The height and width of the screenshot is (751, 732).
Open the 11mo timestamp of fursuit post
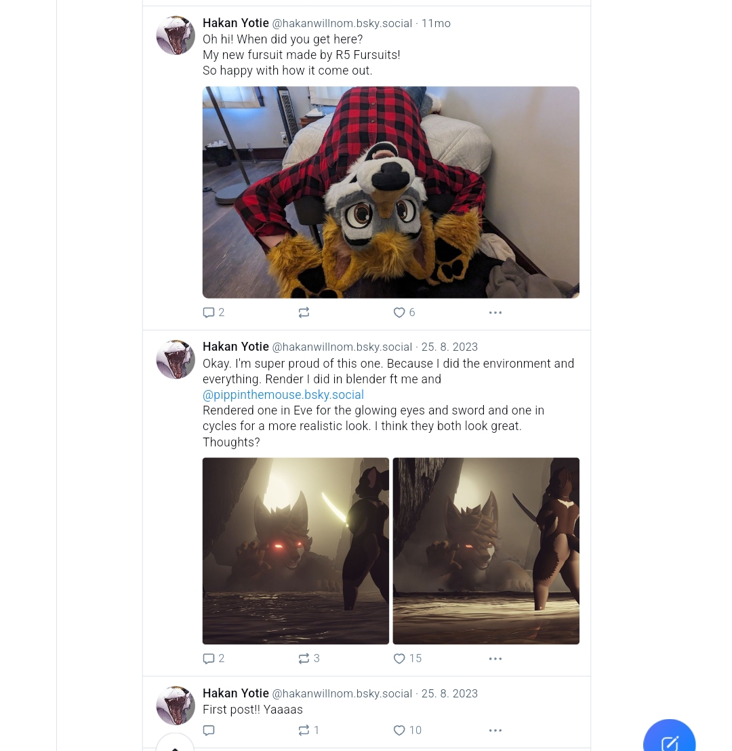click(x=436, y=24)
